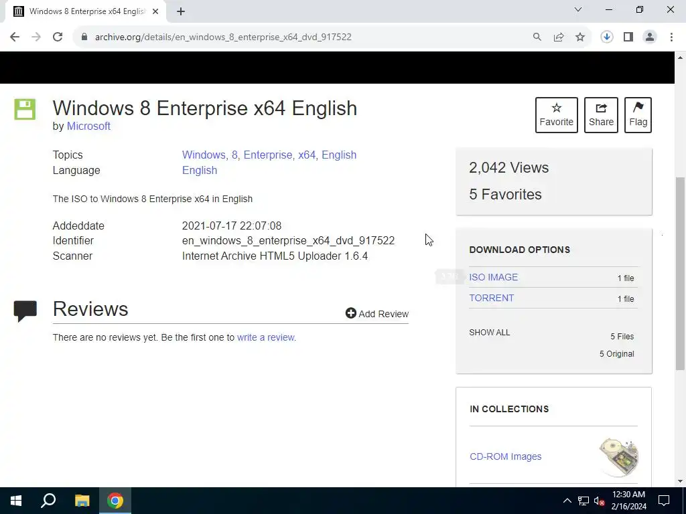Click the address bar URL field

click(223, 37)
